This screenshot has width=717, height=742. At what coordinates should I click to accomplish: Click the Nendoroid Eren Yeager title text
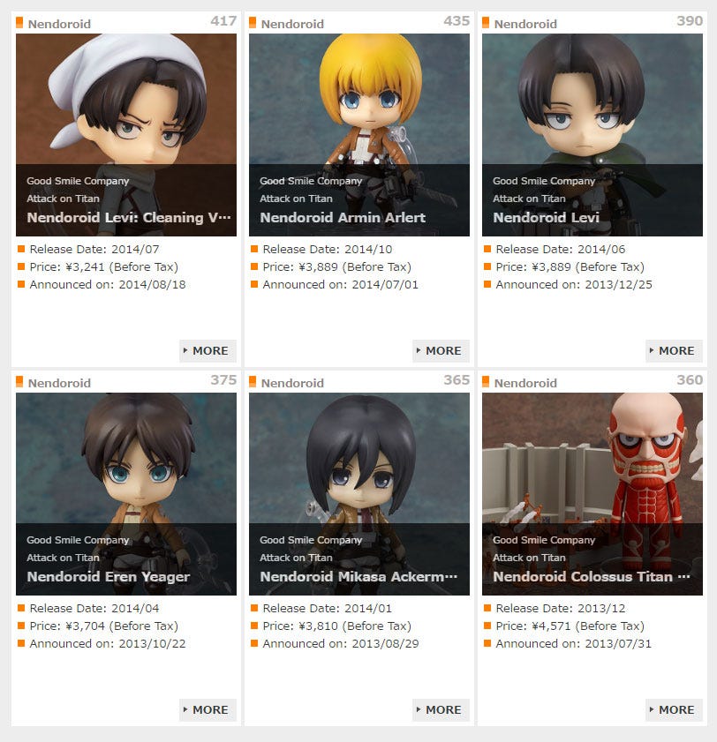(x=109, y=577)
